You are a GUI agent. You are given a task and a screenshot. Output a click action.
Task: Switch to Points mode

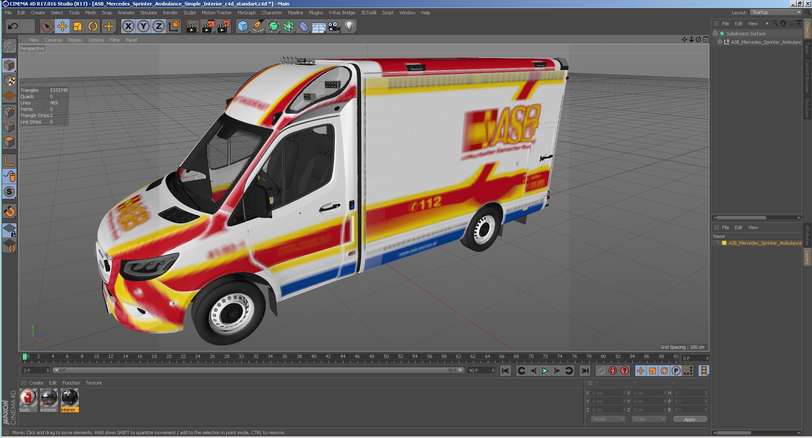coord(9,111)
